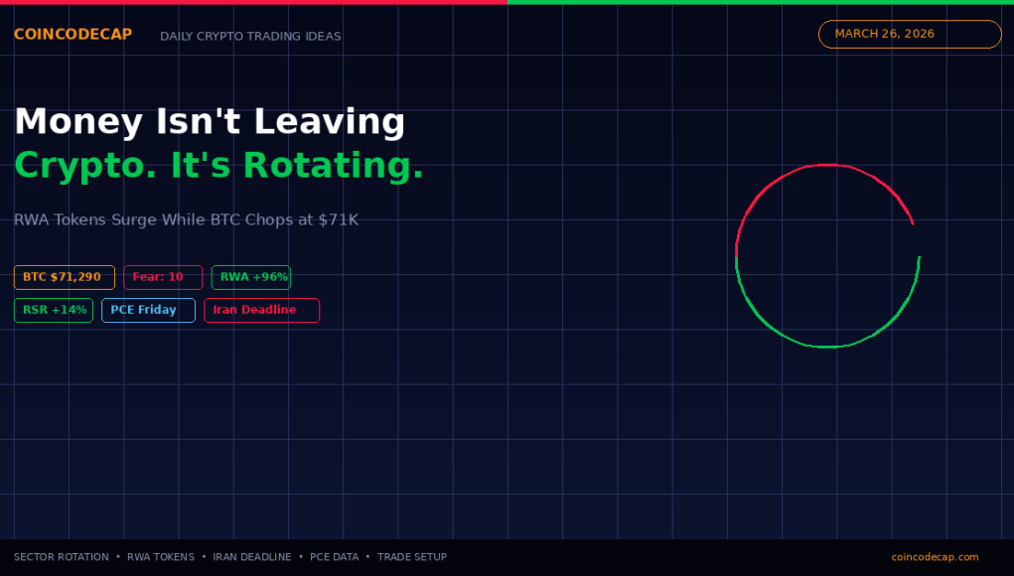
Task: Select RWA TOKENS in the footer bar
Action: pyautogui.click(x=161, y=557)
